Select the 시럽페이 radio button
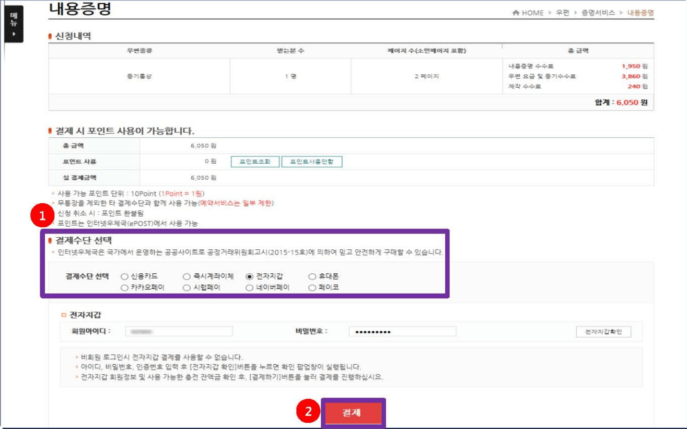687x429 pixels. 187,287
